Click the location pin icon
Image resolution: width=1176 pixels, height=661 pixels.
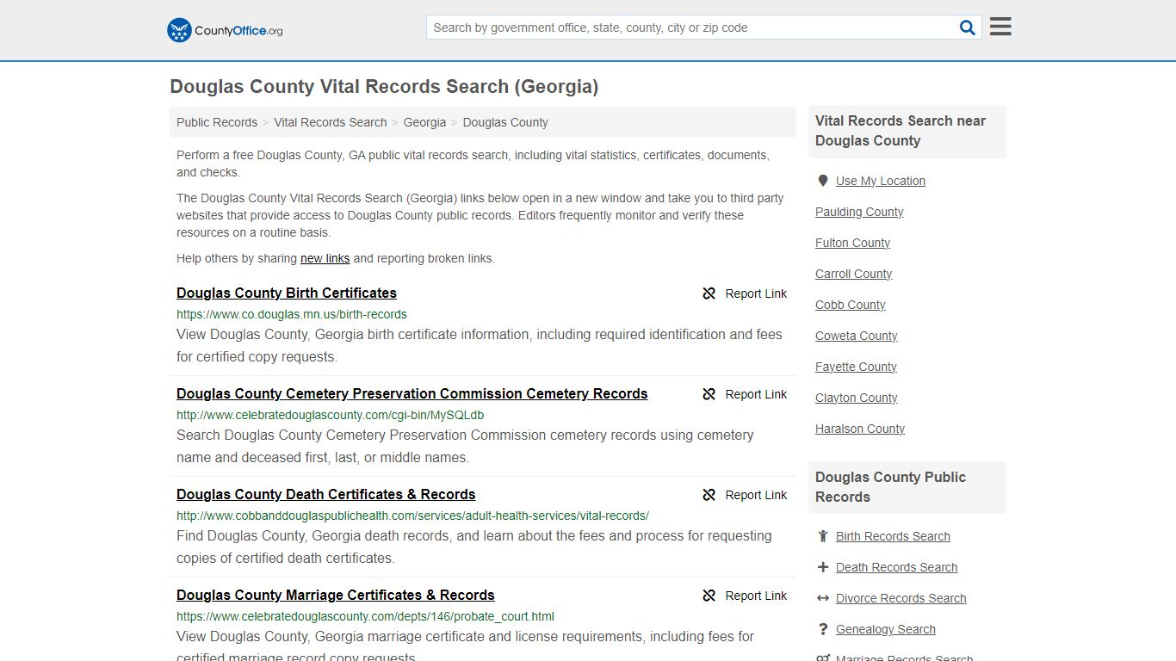(823, 181)
